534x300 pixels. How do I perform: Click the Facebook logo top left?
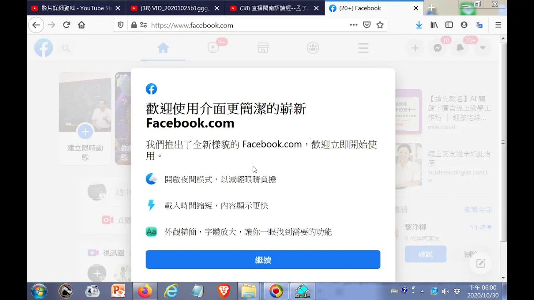(x=43, y=48)
